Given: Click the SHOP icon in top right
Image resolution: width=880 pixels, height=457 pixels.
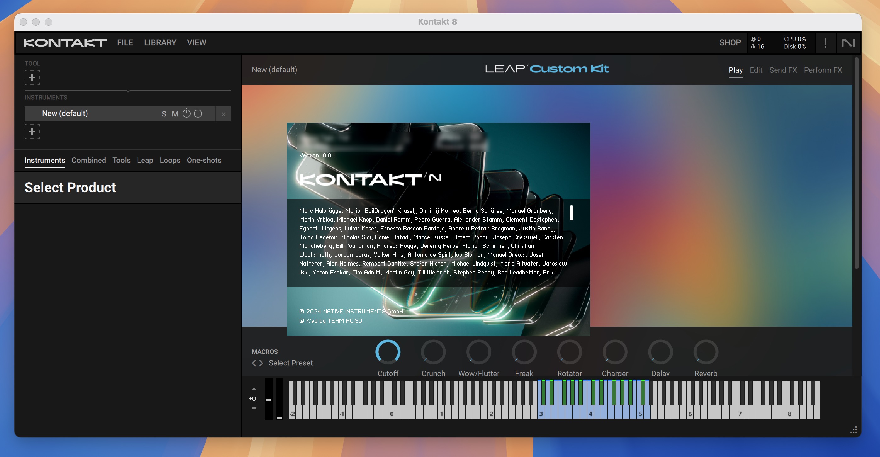Looking at the screenshot, I should (729, 42).
